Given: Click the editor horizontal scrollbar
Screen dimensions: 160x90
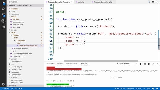Looking at the screenshot, I should (x=101, y=61).
